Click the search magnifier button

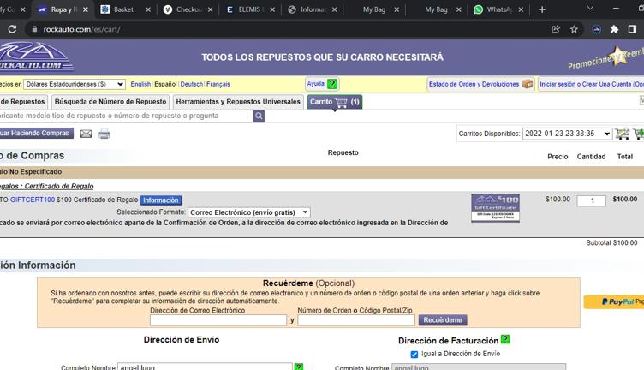tap(259, 116)
